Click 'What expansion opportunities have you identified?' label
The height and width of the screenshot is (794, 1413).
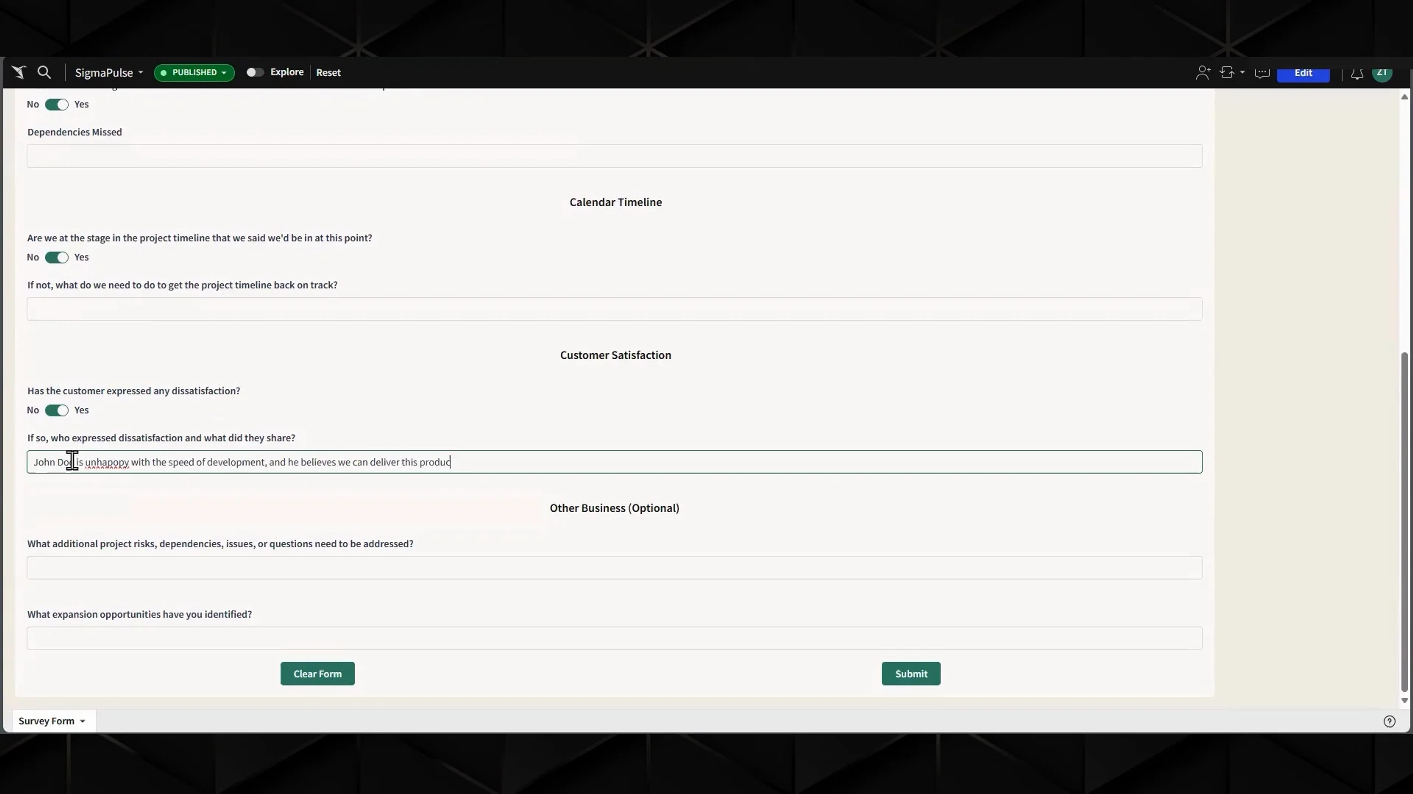(x=140, y=614)
